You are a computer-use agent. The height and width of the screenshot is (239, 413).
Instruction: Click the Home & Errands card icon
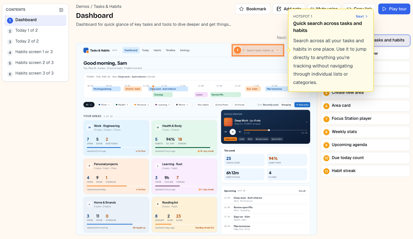[x=90, y=204]
